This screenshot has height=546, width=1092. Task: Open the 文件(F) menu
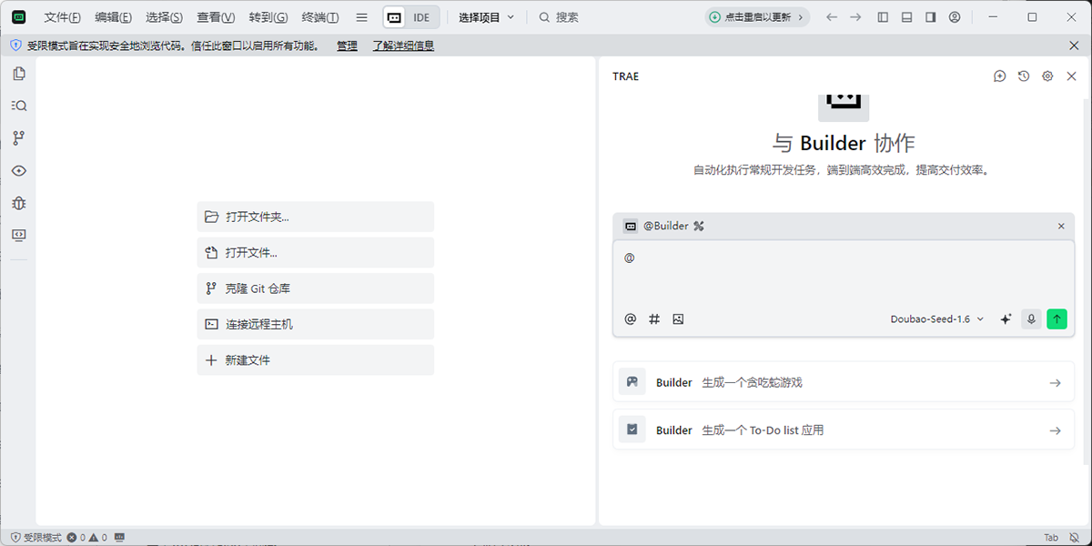[x=62, y=17]
